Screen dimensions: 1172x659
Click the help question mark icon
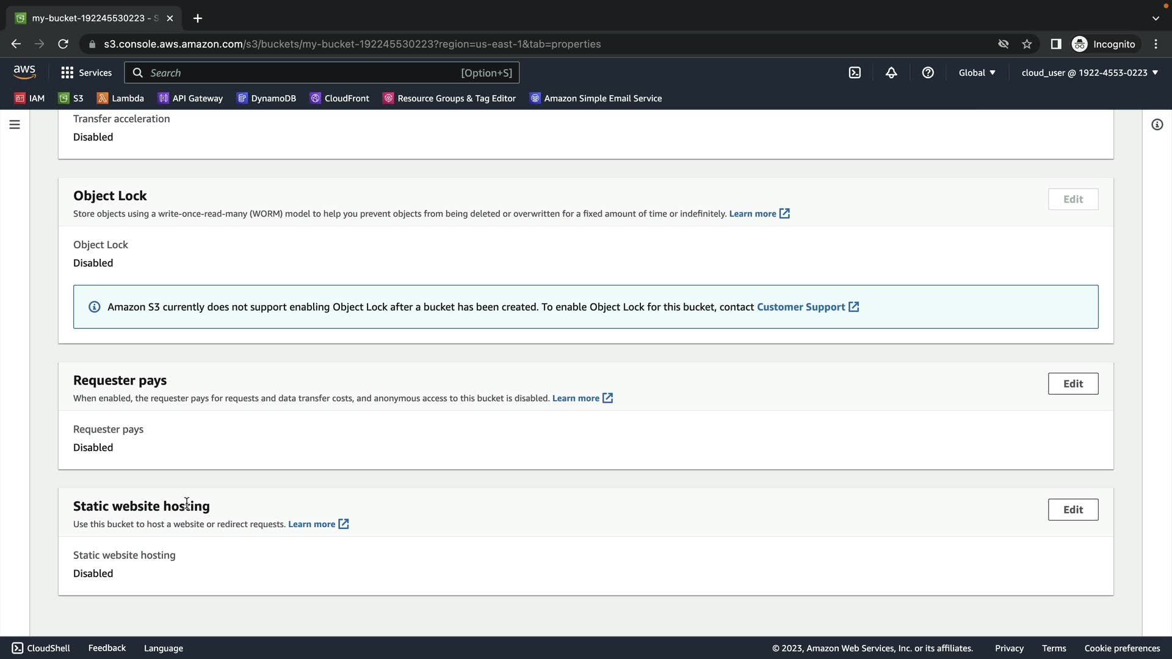tap(928, 73)
